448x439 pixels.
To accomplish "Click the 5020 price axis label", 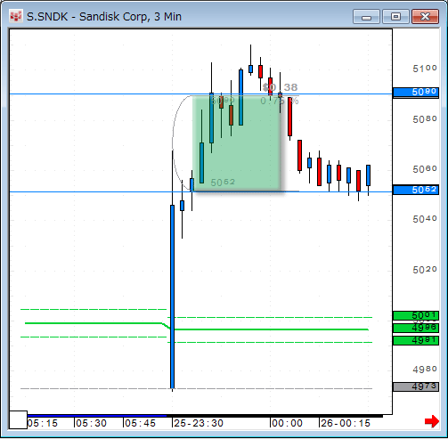I will [x=425, y=270].
